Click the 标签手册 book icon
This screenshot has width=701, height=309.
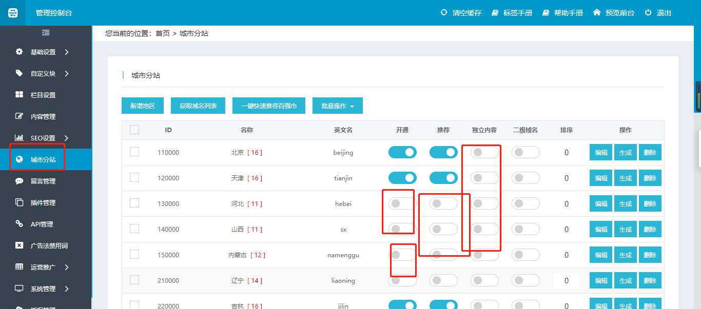point(495,13)
